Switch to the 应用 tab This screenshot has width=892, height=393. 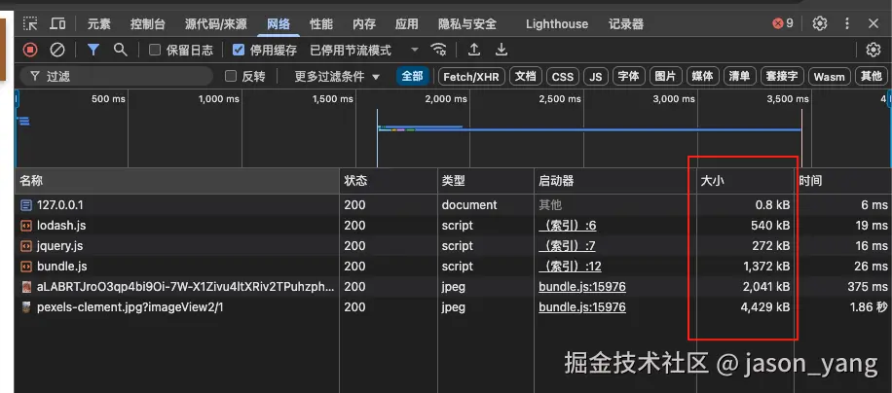[407, 24]
